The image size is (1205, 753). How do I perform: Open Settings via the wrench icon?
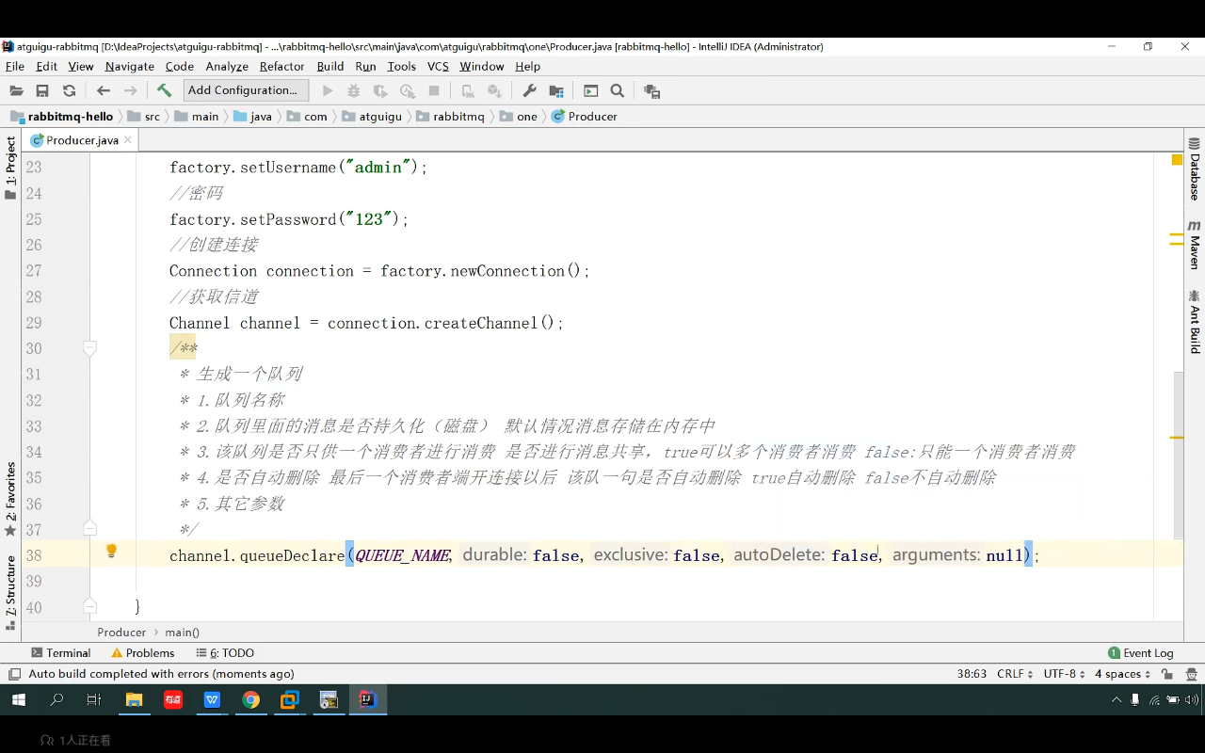click(529, 91)
